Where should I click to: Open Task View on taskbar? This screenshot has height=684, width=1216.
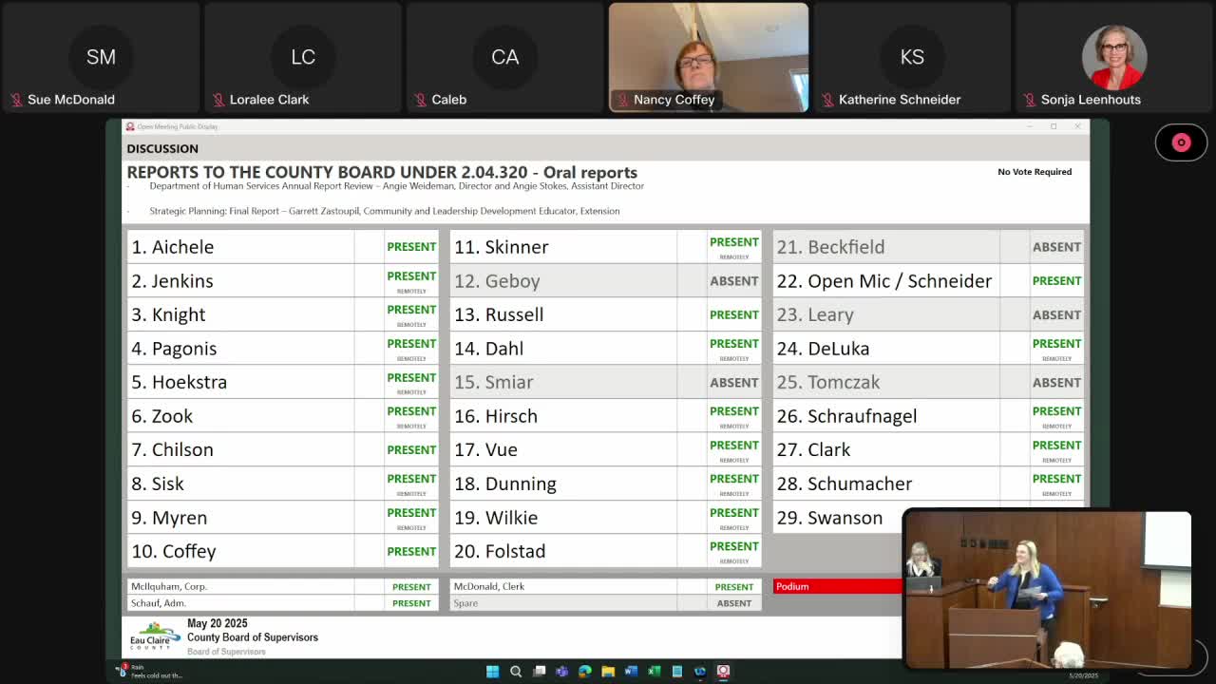[x=539, y=672]
